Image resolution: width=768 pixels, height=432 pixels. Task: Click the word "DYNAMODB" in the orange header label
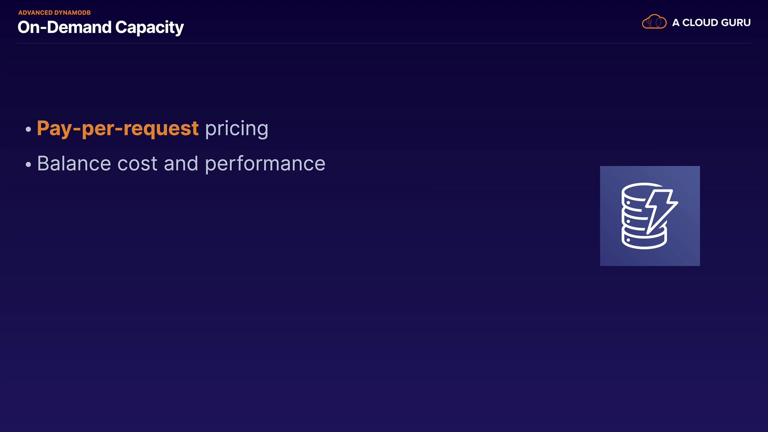coord(72,13)
